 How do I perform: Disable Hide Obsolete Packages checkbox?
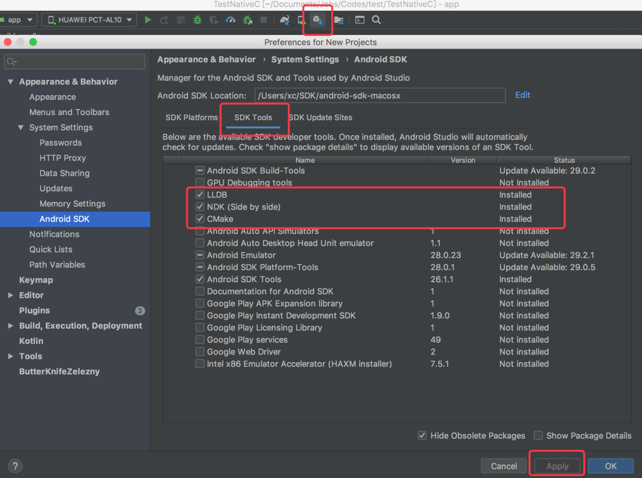(422, 436)
